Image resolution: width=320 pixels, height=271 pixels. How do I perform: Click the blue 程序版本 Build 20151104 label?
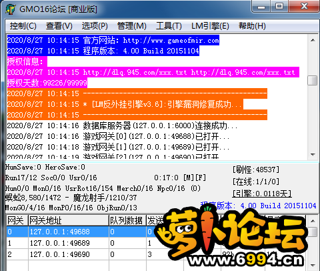click(259, 206)
